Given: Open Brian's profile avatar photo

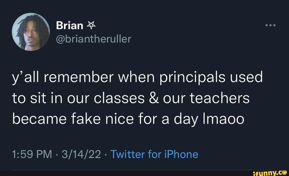Looking at the screenshot, I should [x=31, y=32].
